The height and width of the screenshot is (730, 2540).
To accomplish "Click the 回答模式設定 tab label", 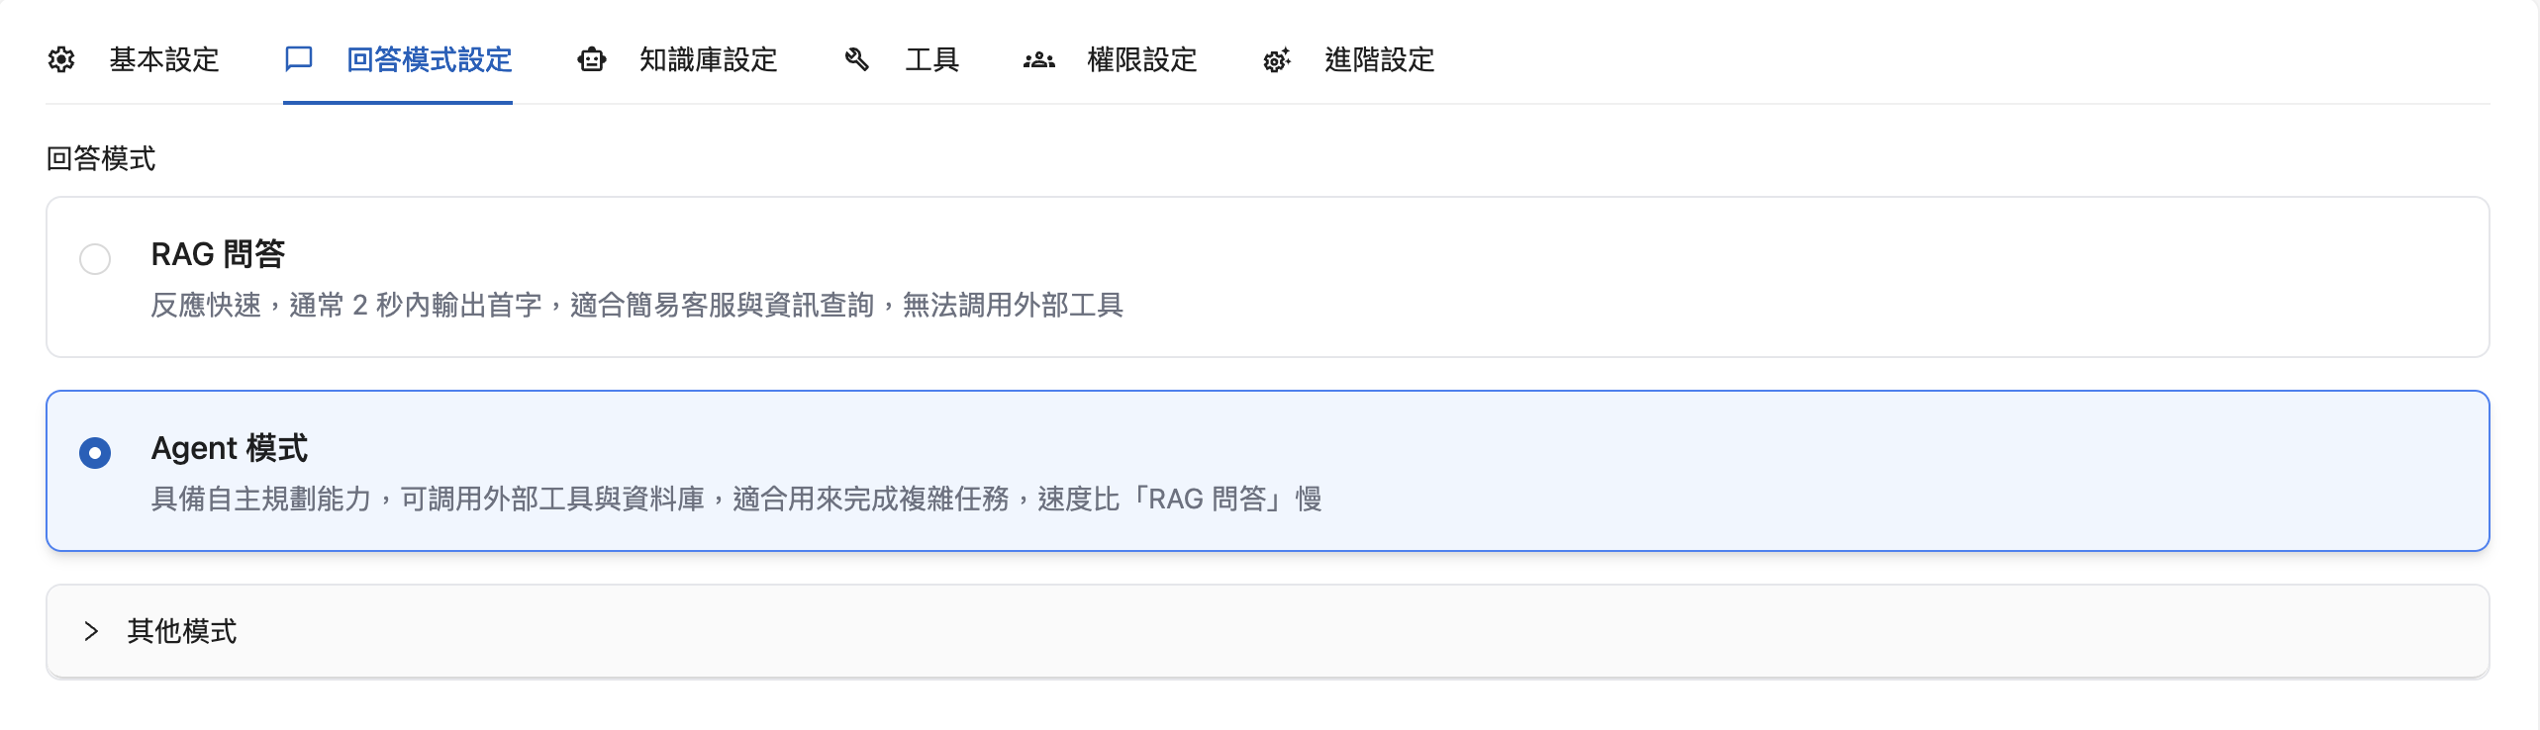I will point(430,60).
